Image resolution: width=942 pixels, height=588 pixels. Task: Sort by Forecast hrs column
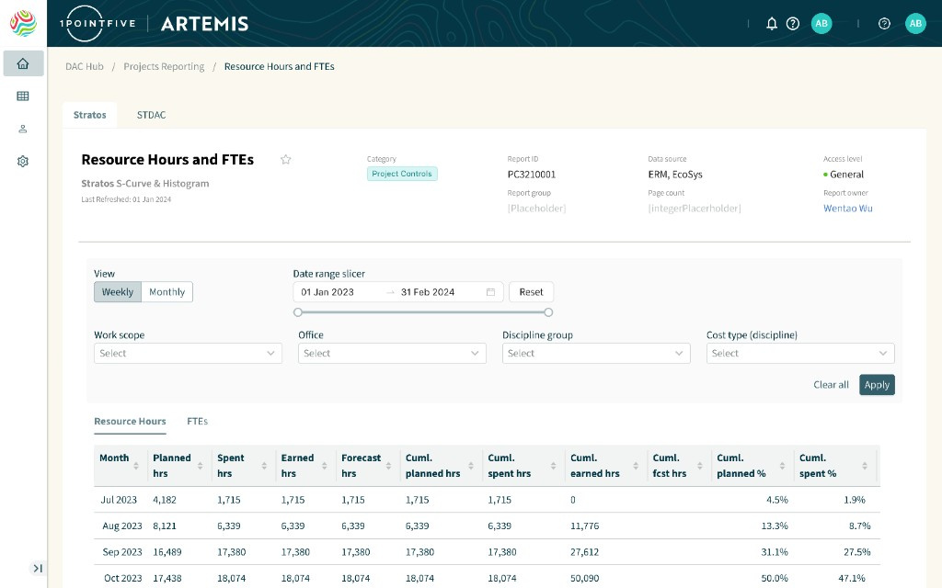389,466
